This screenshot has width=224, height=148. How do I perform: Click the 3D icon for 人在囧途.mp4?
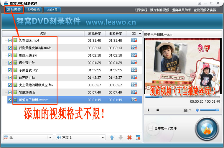134,40
